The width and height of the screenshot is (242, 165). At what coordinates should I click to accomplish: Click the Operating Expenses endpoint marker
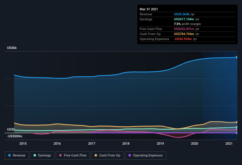[237, 133]
